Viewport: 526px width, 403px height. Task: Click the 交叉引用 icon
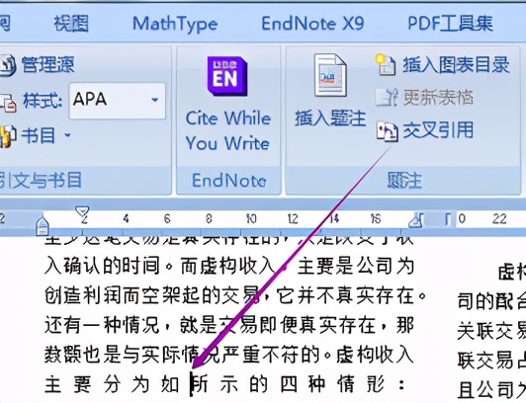(x=387, y=131)
